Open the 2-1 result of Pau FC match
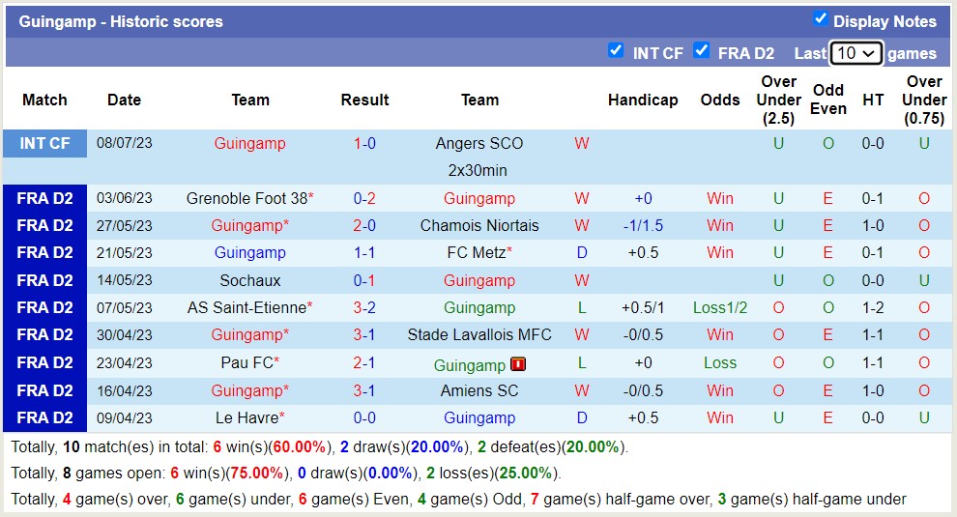Image resolution: width=957 pixels, height=517 pixels. click(x=364, y=362)
